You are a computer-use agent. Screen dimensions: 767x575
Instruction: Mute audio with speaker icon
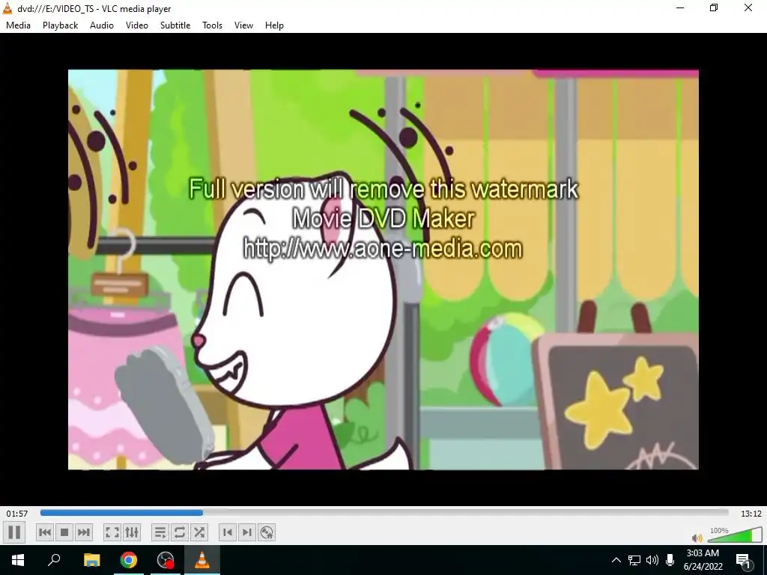[697, 538]
